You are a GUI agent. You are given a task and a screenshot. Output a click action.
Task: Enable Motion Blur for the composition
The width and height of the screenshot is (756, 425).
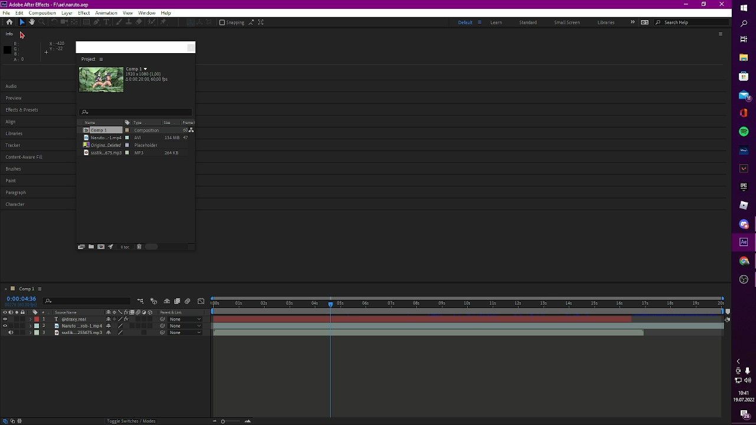coord(188,302)
